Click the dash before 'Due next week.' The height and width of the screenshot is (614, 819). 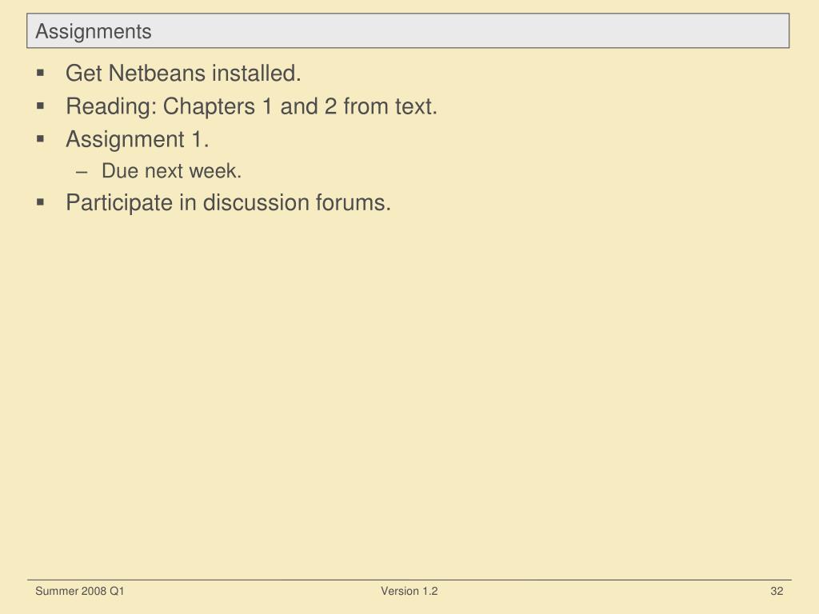pyautogui.click(x=82, y=172)
